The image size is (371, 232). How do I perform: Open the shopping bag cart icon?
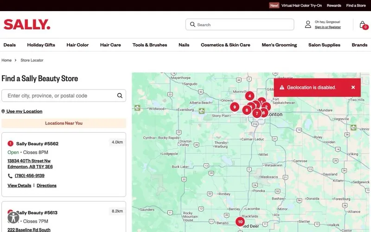(363, 25)
